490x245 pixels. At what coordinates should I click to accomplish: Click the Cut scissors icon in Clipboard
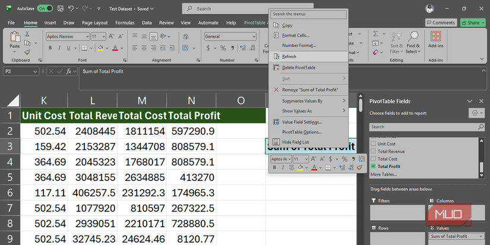tap(27, 34)
